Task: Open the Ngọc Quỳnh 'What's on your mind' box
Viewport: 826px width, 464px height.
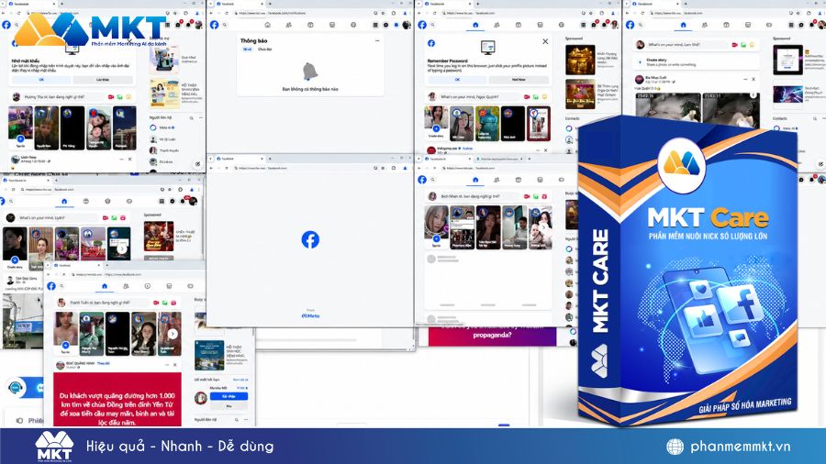Action: pos(478,97)
